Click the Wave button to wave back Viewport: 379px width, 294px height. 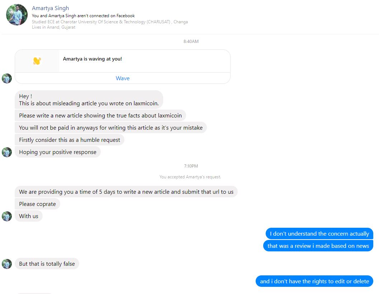click(123, 78)
